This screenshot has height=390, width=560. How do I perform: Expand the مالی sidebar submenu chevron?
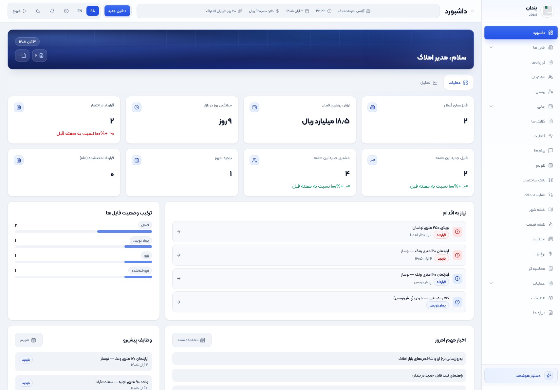pos(491,106)
